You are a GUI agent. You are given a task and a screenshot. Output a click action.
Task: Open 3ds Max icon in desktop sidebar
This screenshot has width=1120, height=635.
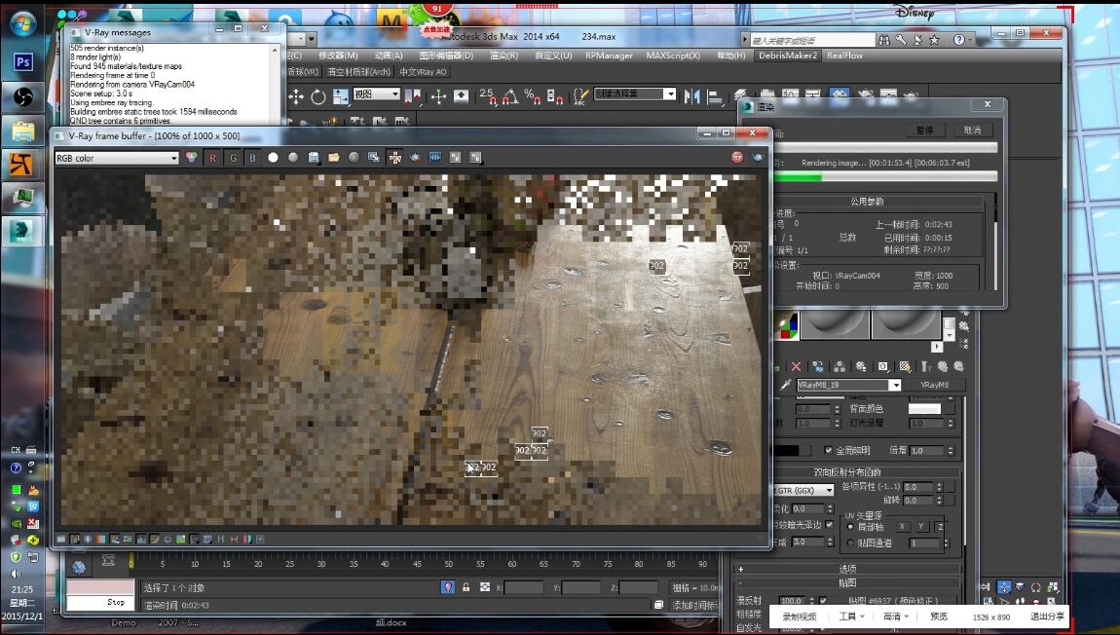[x=22, y=232]
